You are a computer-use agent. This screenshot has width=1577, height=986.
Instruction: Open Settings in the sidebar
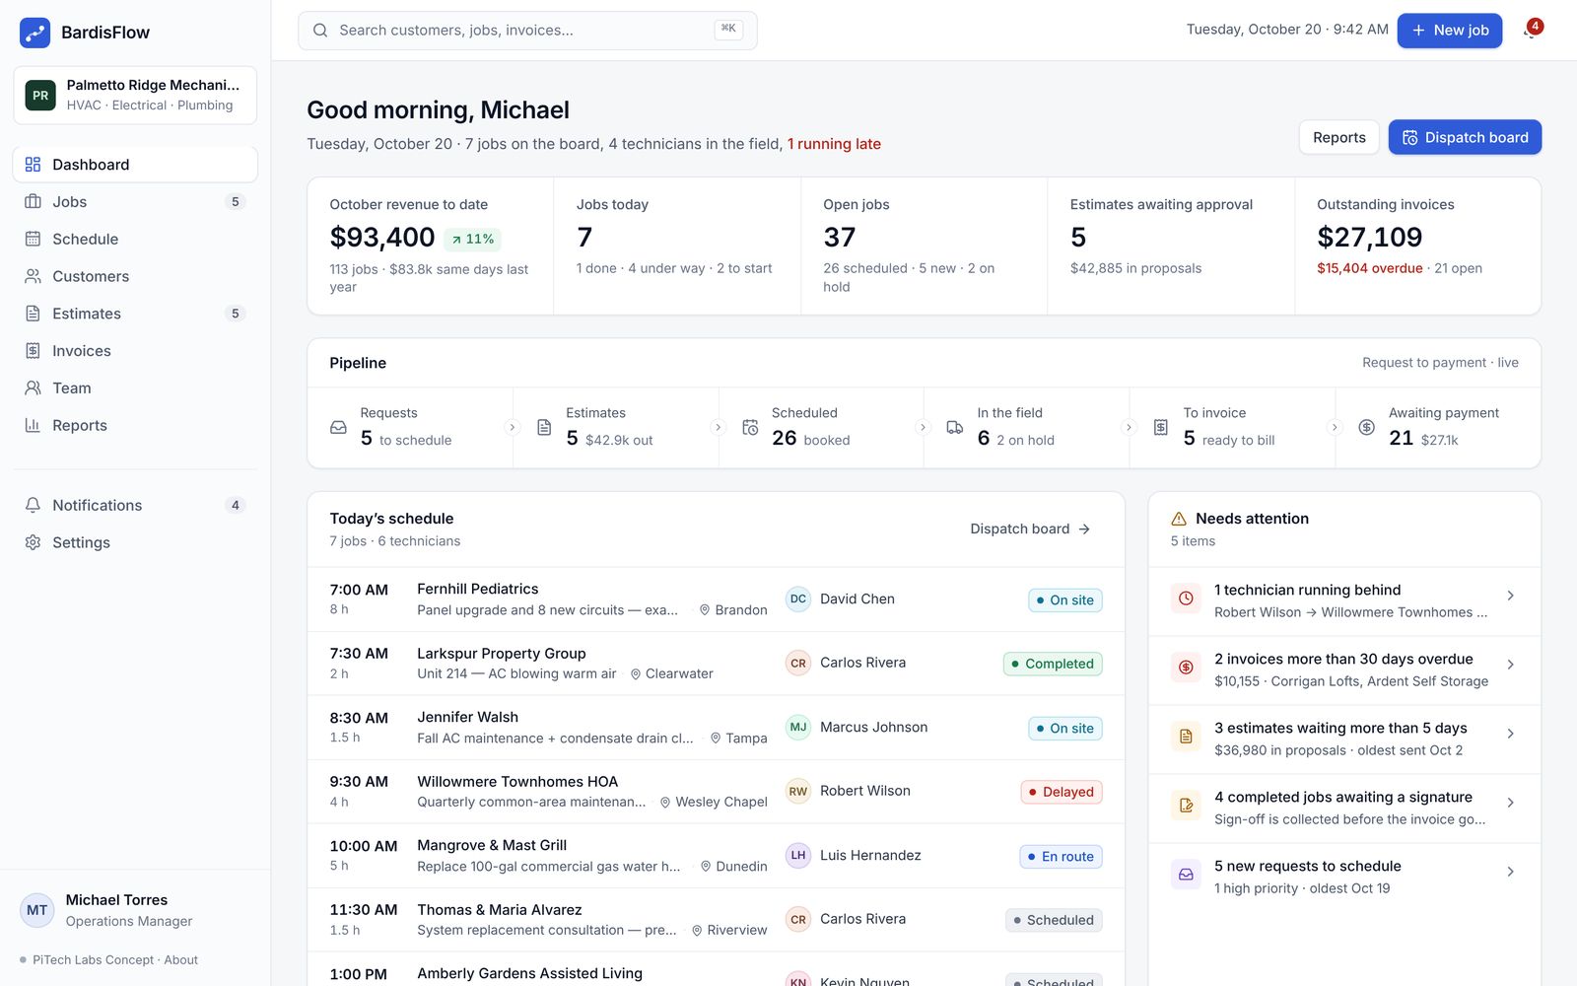click(x=135, y=543)
